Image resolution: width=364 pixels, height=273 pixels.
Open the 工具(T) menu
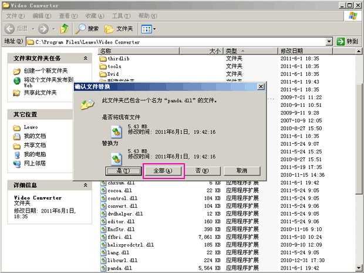121,16
